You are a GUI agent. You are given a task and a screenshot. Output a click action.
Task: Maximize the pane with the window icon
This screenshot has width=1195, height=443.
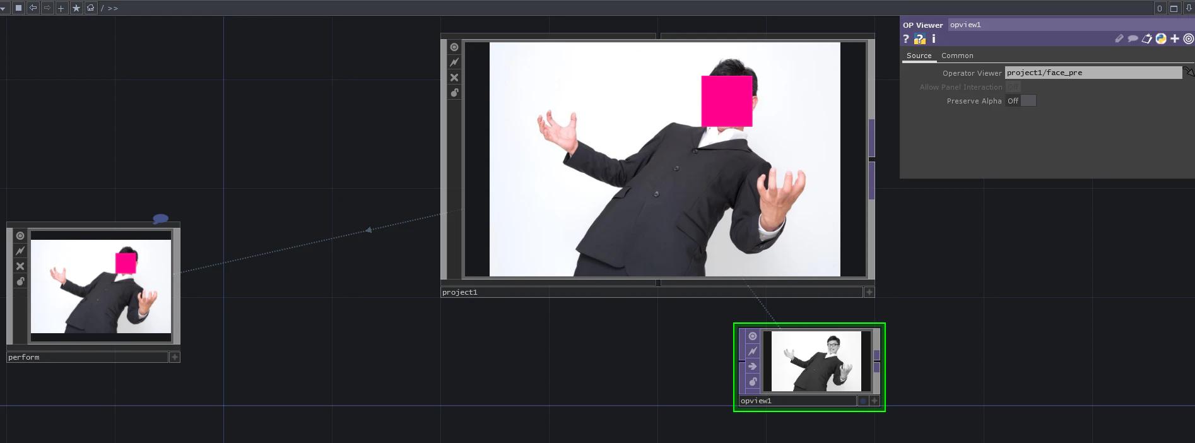[x=1174, y=8]
